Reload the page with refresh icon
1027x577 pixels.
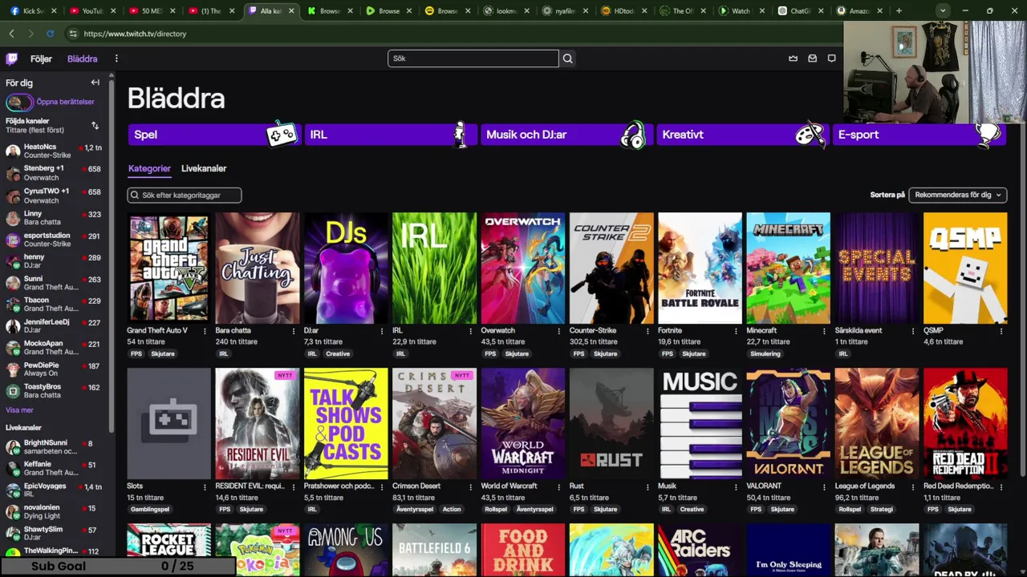click(x=50, y=34)
